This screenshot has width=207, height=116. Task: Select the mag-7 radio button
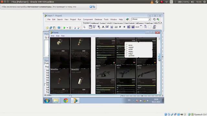(127, 53)
